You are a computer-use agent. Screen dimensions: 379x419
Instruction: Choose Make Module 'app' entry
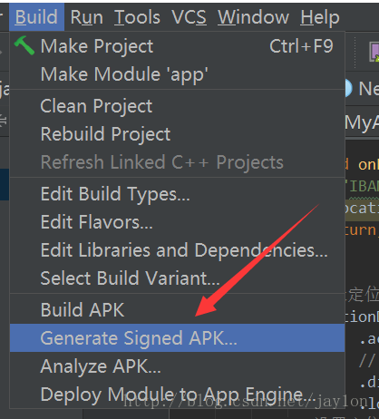177,74
